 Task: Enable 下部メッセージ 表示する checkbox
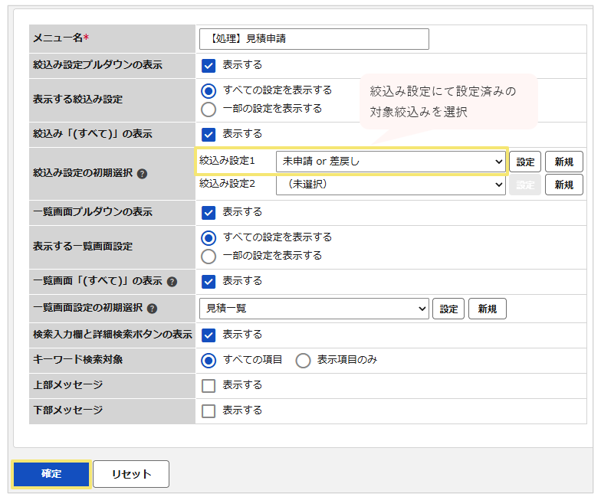click(x=209, y=410)
